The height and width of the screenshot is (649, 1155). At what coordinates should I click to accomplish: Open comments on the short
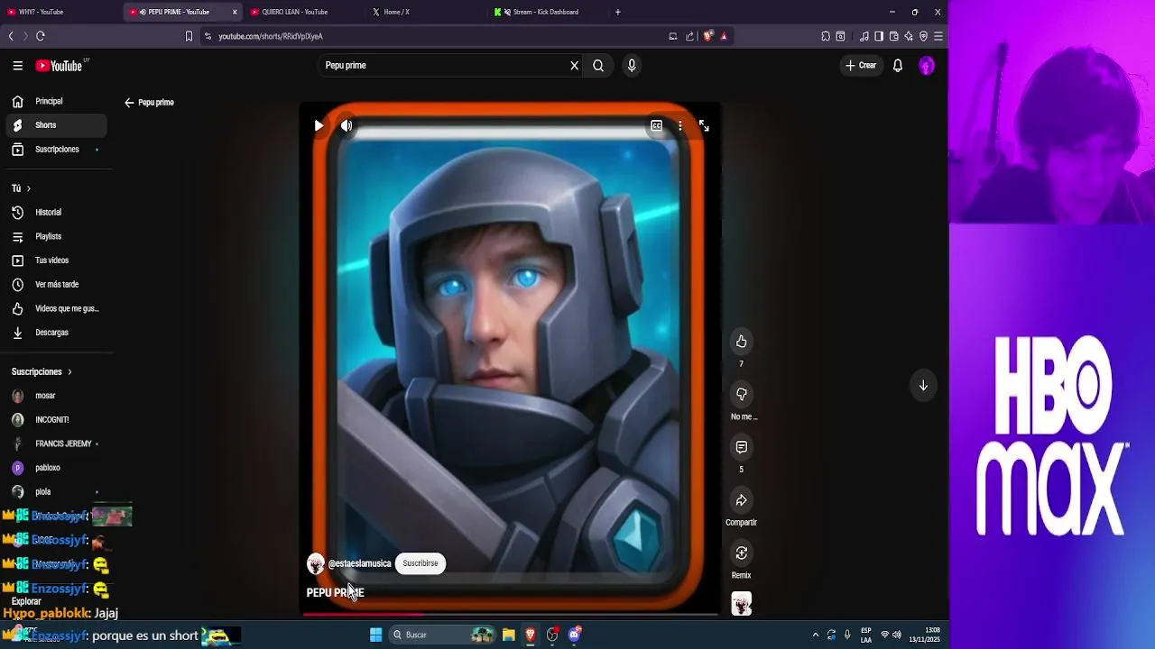(742, 447)
